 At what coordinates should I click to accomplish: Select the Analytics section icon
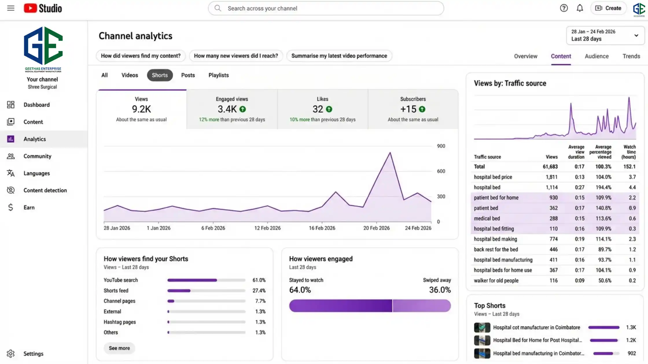pos(11,139)
